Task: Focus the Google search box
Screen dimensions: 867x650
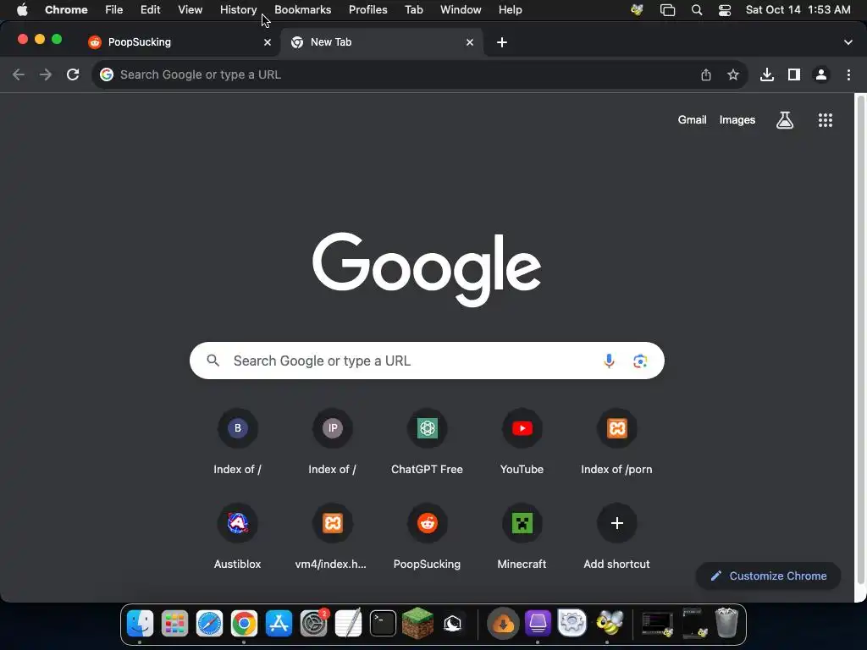Action: (x=427, y=361)
